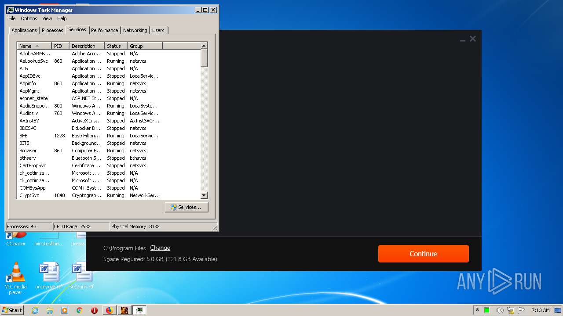Open Windows Explorer folder icon in taskbar
This screenshot has width=563, height=316.
pos(50,310)
